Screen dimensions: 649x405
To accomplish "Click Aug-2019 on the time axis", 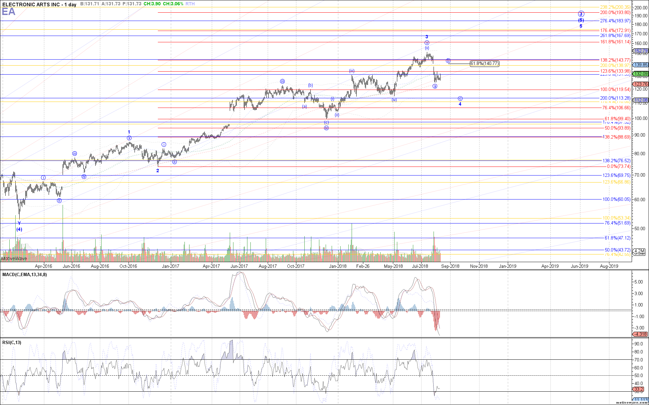I will (x=609, y=266).
